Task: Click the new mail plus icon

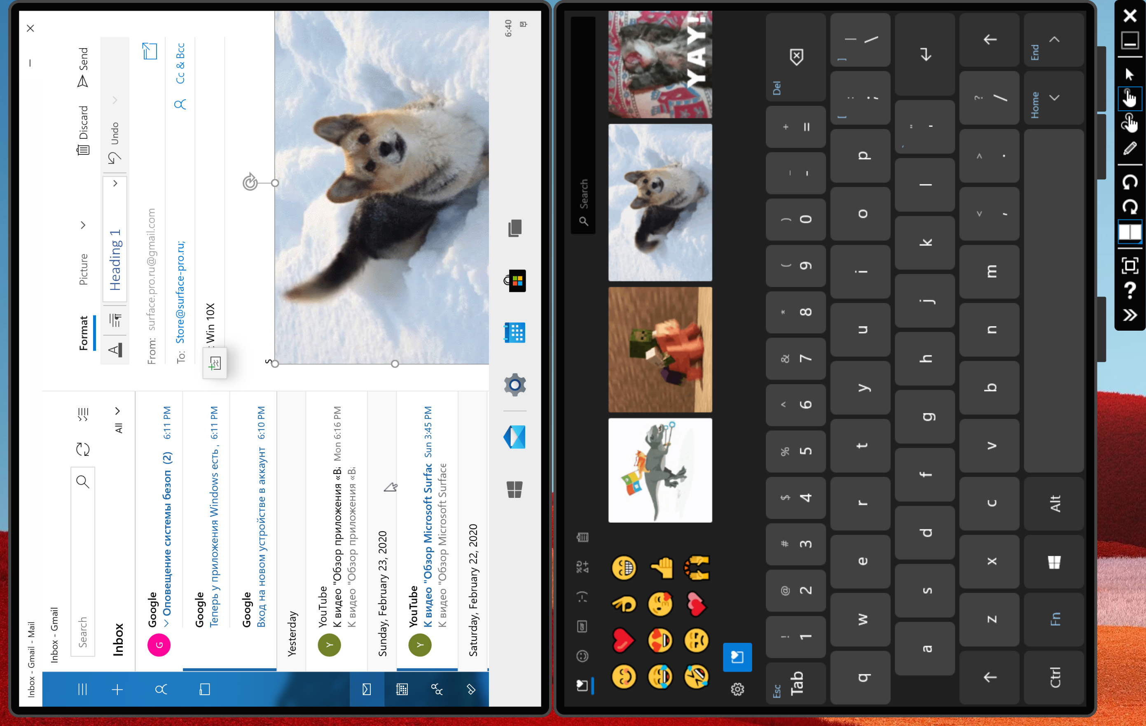Action: tap(117, 689)
